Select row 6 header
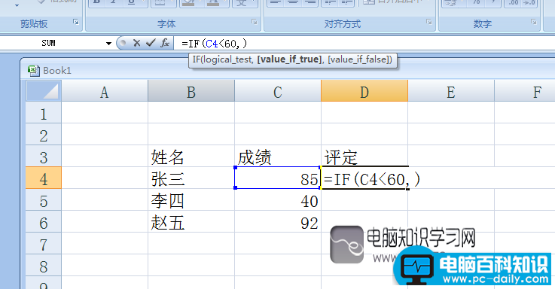This screenshot has height=289, width=555. click(x=44, y=221)
